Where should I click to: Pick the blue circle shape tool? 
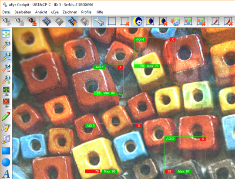[6, 162]
